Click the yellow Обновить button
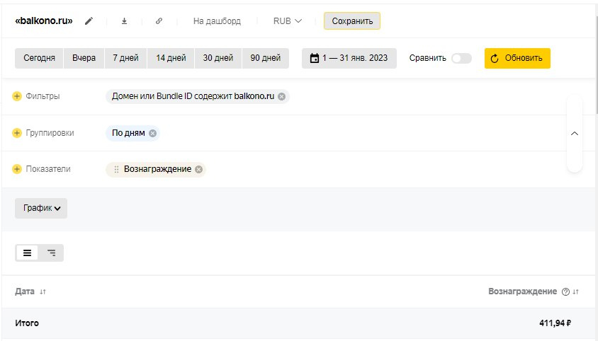The width and height of the screenshot is (598, 341). tap(517, 58)
